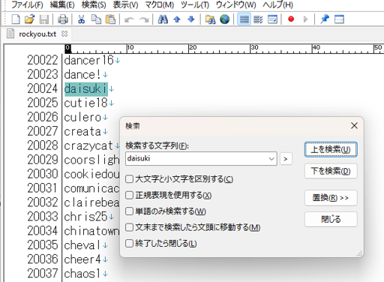
Task: Click the window layout icon after pushpin
Action: point(339,19)
